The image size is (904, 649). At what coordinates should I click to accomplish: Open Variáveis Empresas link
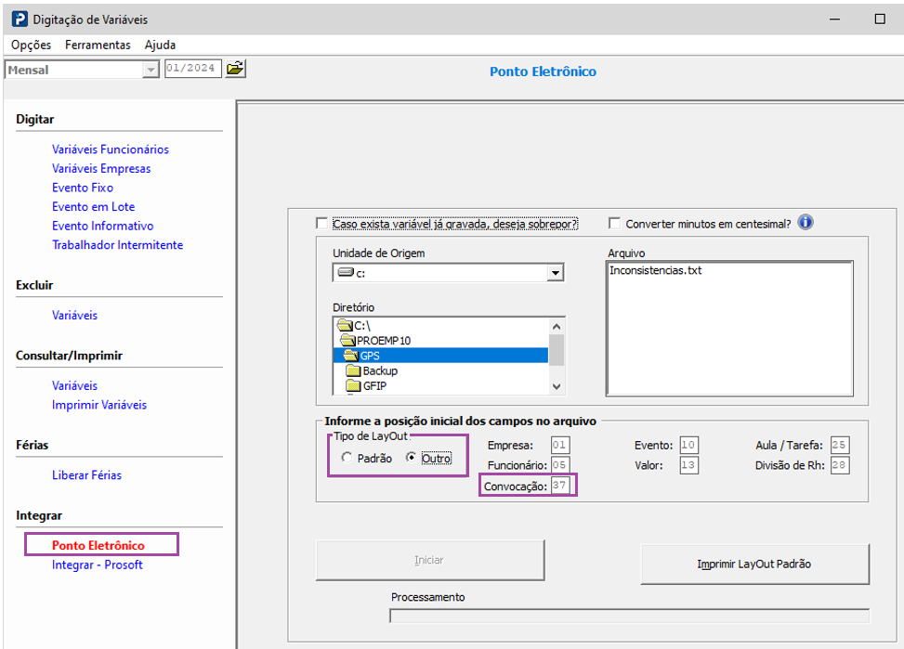point(101,168)
